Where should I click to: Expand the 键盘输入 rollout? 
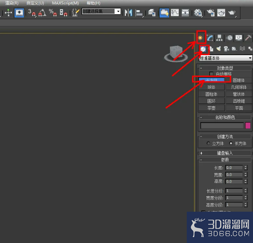[225, 153]
